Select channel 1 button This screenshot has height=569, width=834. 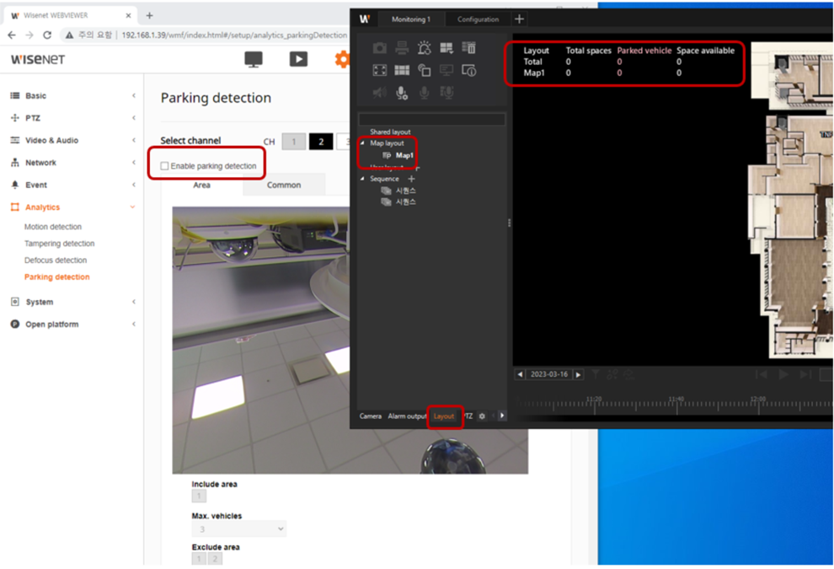tap(293, 142)
